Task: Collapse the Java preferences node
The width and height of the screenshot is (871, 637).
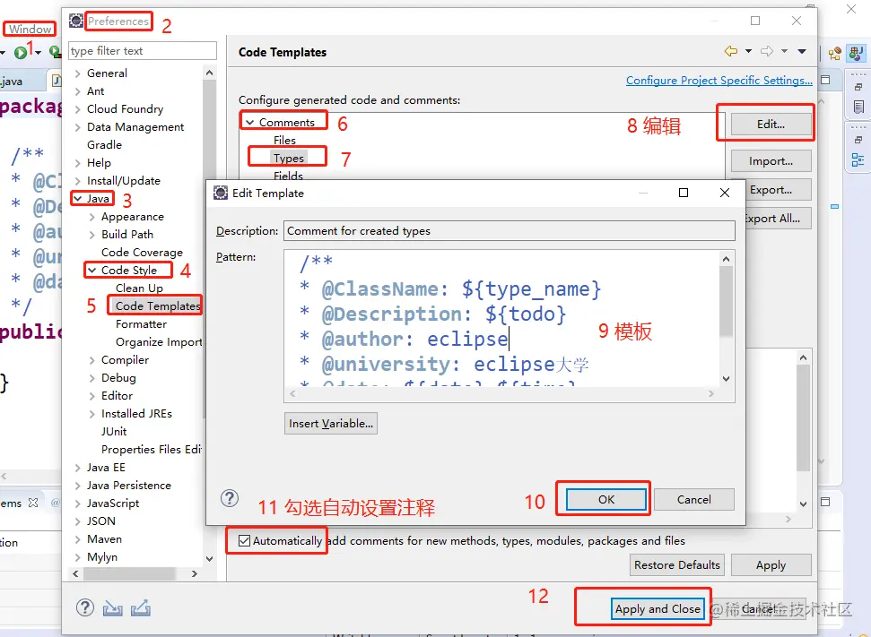Action: [78, 199]
